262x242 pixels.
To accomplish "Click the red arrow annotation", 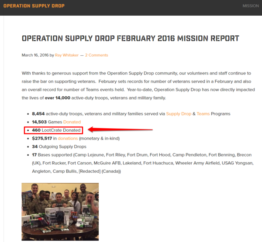I will point(120,130).
